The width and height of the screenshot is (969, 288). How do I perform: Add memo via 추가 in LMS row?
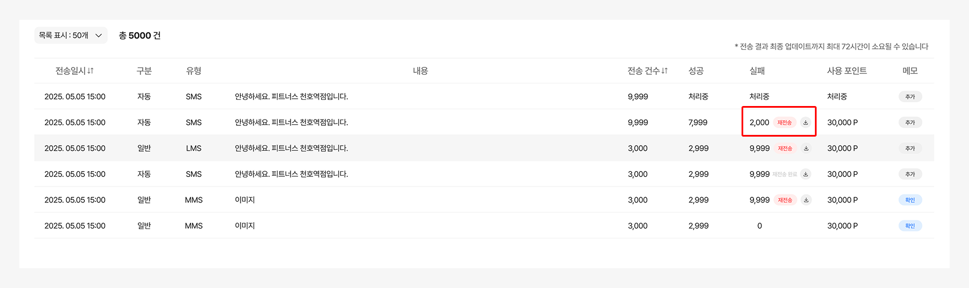click(x=910, y=149)
